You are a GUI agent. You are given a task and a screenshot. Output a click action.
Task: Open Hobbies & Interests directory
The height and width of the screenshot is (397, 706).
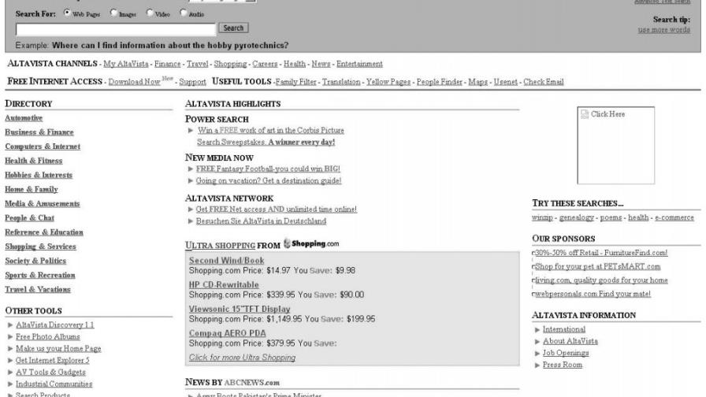coord(39,175)
